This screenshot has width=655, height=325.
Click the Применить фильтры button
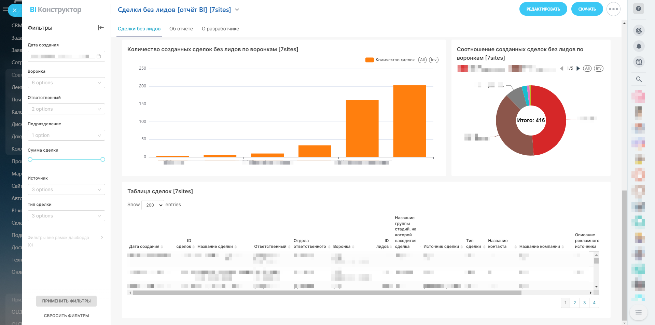66,301
